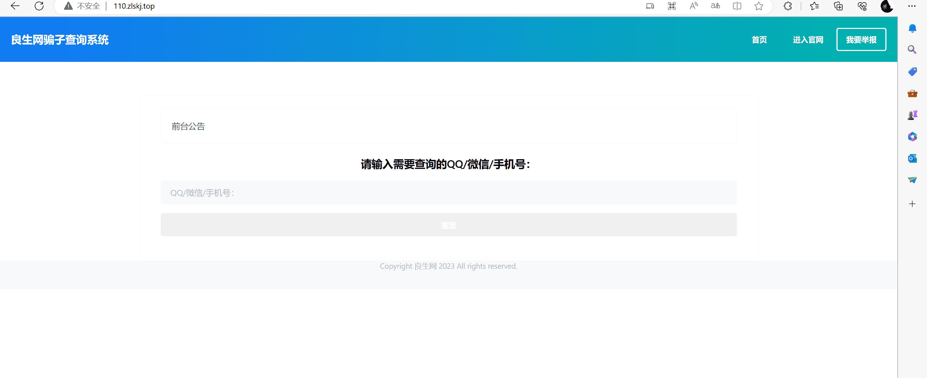
Task: Open the Shopping sidebar tool
Action: (912, 72)
